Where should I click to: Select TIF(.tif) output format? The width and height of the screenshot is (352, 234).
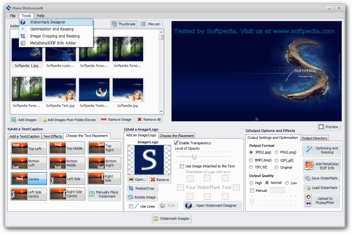click(251, 167)
